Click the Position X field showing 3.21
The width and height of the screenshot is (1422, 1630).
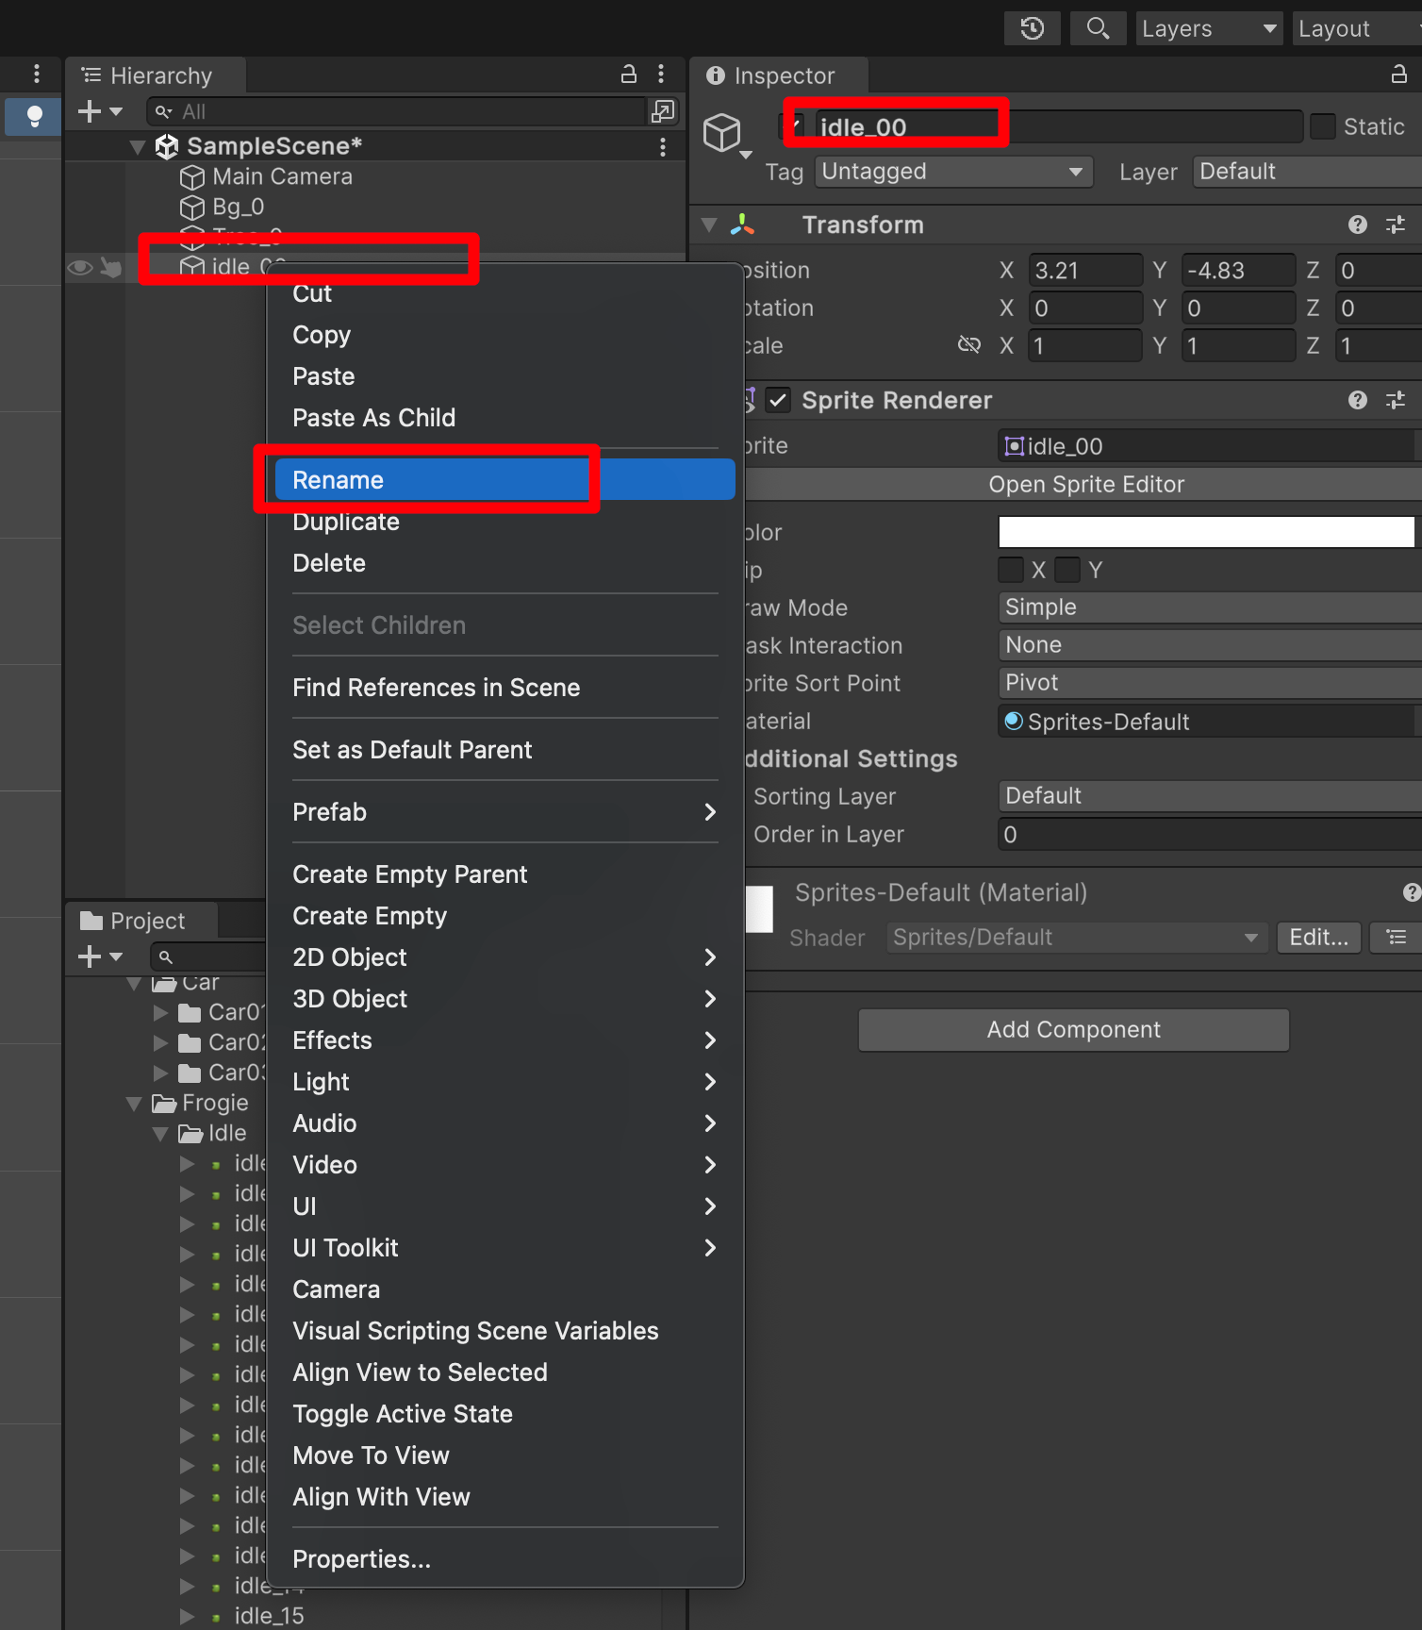(1084, 271)
